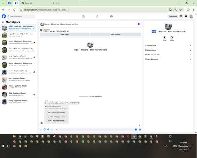Click the message input field
Viewport: 197px width, 158px height.
click(x=95, y=130)
